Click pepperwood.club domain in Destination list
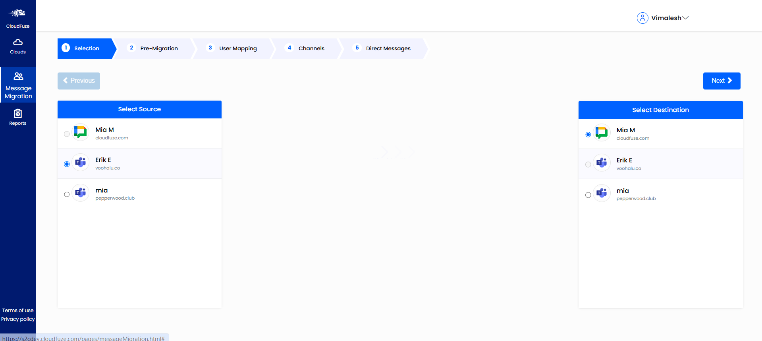 point(636,199)
